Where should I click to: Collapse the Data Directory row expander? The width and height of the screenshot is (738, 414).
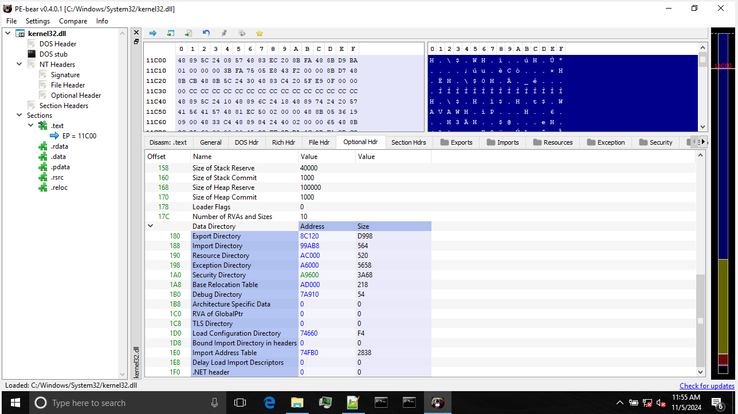(x=151, y=226)
